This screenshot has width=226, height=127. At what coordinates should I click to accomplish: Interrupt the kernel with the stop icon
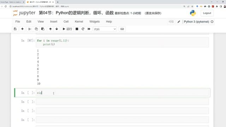(77, 29)
